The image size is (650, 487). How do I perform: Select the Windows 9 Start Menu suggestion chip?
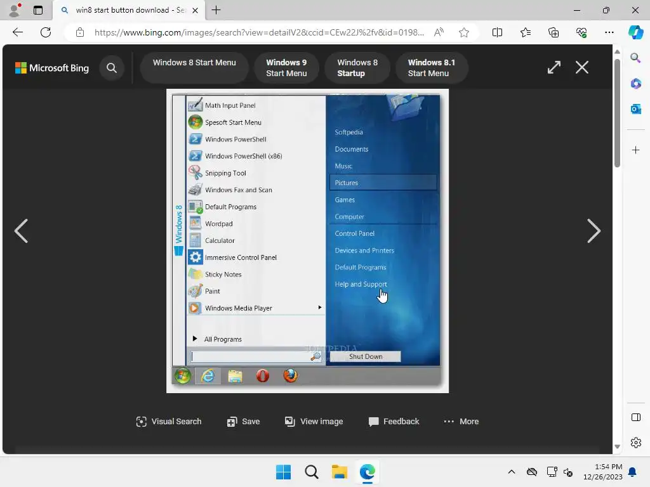286,67
